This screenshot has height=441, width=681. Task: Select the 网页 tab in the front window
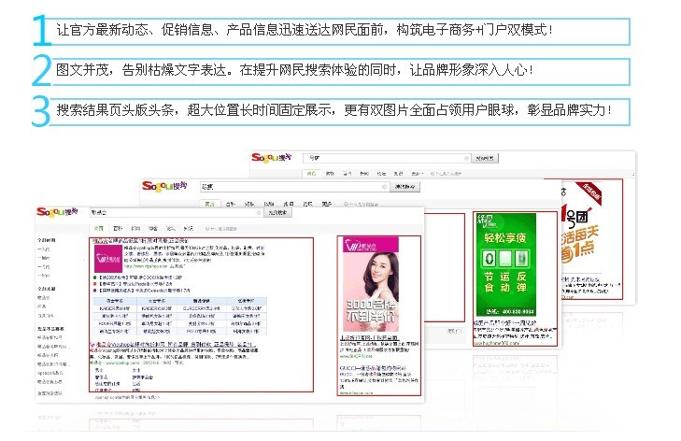(x=98, y=228)
